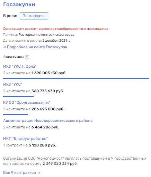Click the Заказчики (5) section header
Image resolution: width=151 pixels, height=177 pixels.
point(16,57)
